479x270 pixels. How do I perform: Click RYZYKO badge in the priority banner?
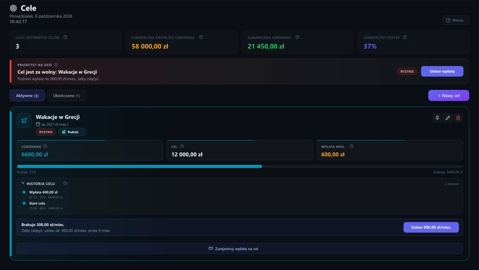pos(407,72)
